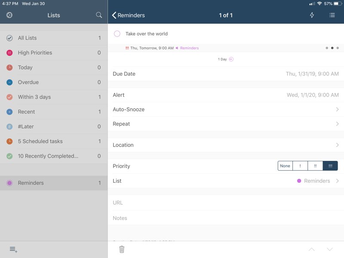Open quick actions with the lightning bolt icon
Screen dimensions: 344x258
coord(312,15)
